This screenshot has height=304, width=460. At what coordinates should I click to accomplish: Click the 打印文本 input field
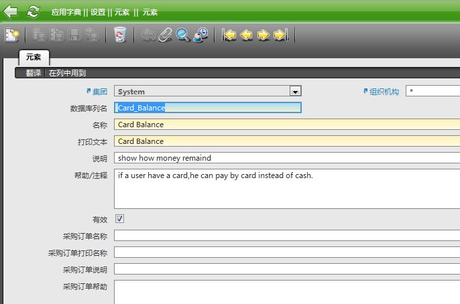pyautogui.click(x=287, y=141)
